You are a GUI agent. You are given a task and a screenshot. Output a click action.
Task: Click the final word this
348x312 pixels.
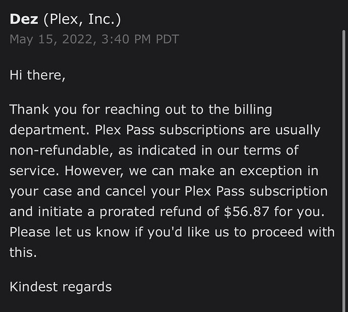(x=23, y=252)
